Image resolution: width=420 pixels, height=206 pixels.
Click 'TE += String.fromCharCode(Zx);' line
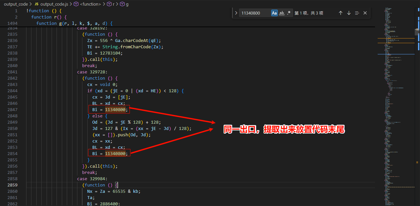point(125,47)
